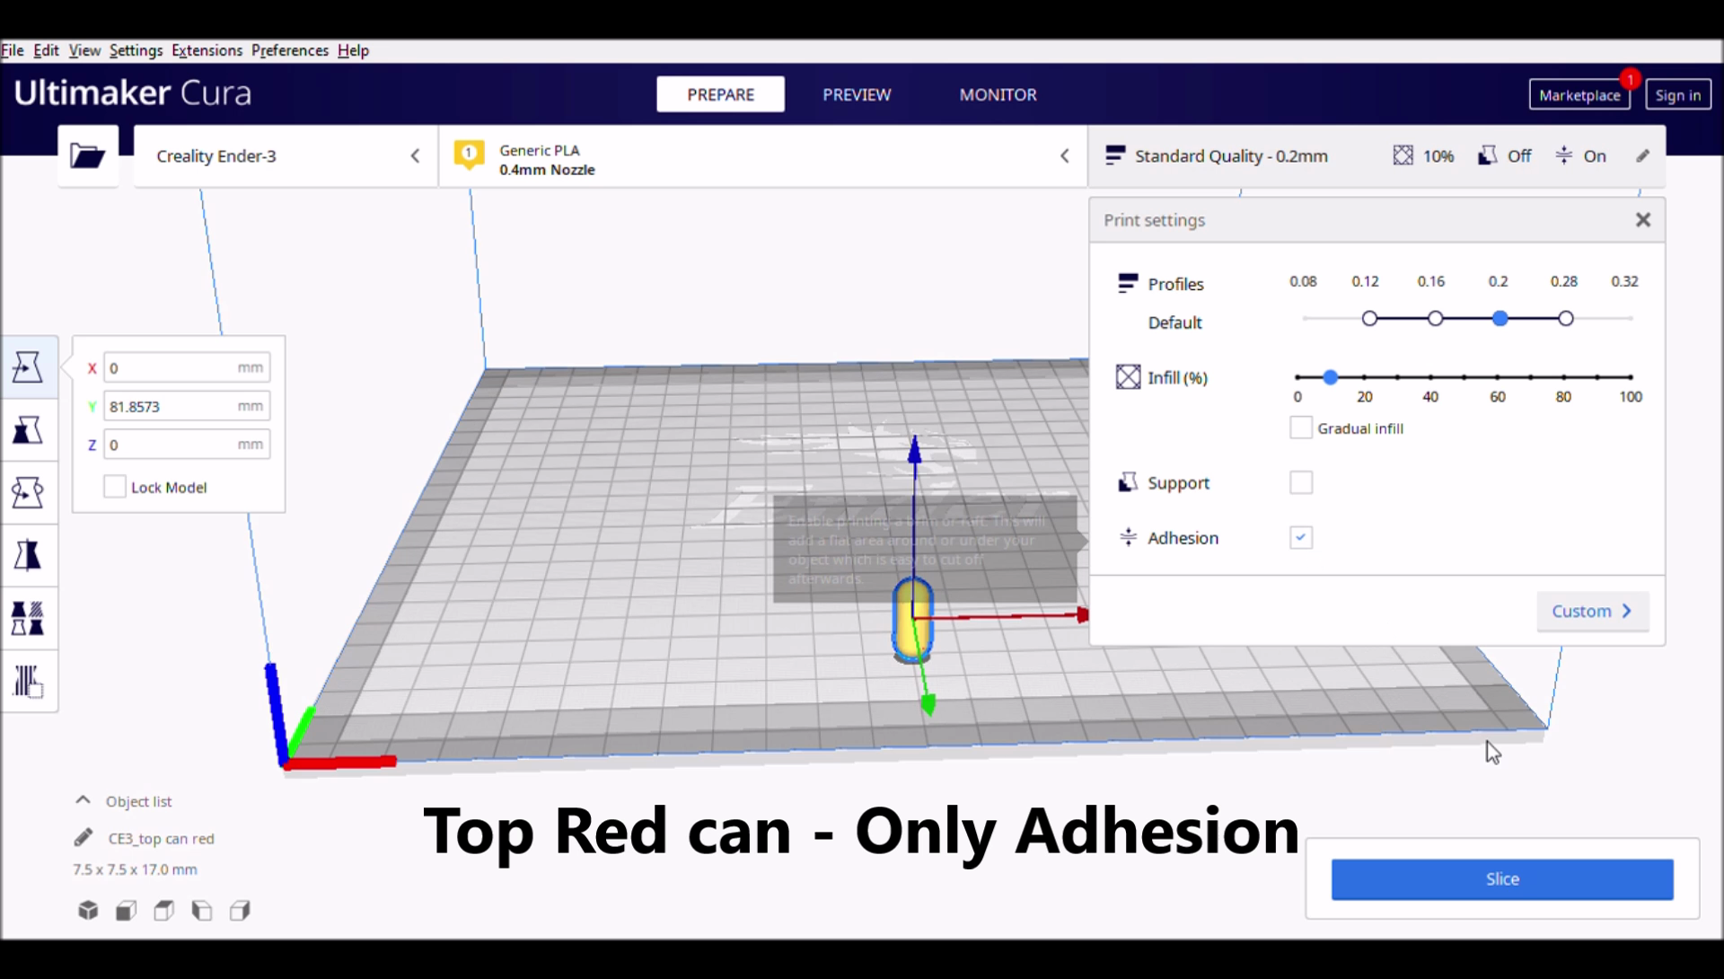Click the Infill percentage slider handle
Screen dimensions: 1724x979
click(1330, 377)
